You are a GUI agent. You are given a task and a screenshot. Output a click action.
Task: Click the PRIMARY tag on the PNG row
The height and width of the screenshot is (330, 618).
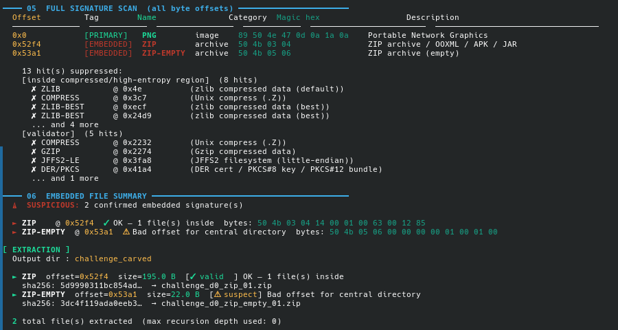pyautogui.click(x=106, y=36)
